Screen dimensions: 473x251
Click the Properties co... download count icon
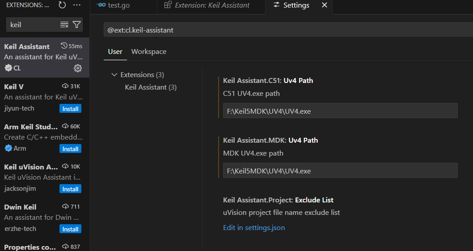tap(65, 247)
